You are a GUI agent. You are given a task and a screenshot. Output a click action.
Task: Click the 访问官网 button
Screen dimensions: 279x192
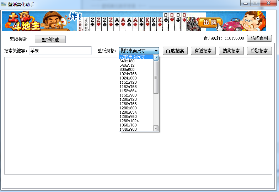click(x=259, y=38)
